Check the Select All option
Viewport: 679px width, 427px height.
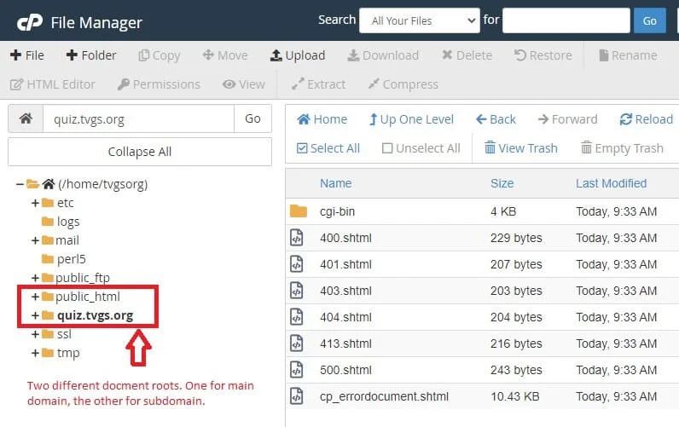328,148
